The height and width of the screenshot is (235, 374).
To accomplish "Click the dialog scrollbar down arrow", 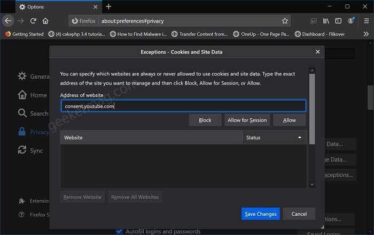I will point(312,184).
